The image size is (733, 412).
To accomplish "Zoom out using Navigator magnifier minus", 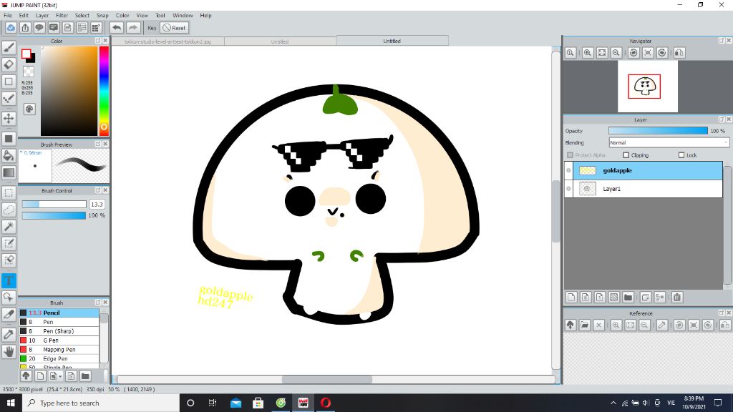I will (616, 53).
